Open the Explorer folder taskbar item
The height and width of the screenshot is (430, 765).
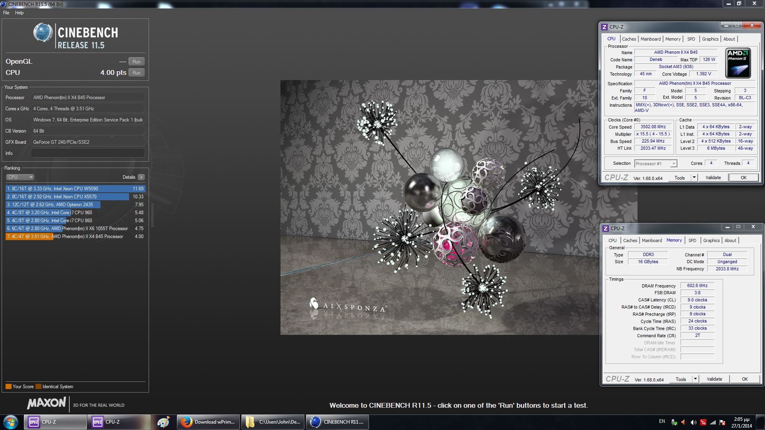[x=273, y=422]
